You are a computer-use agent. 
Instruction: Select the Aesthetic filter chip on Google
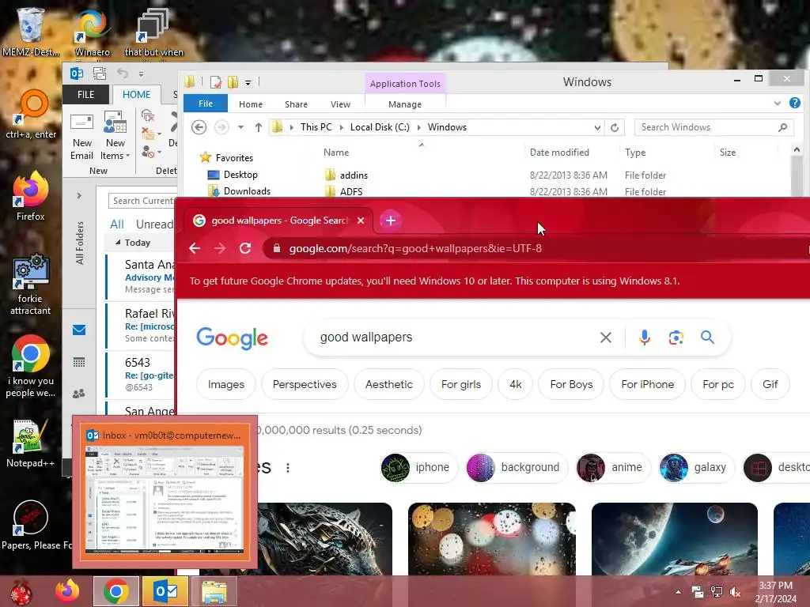click(389, 385)
